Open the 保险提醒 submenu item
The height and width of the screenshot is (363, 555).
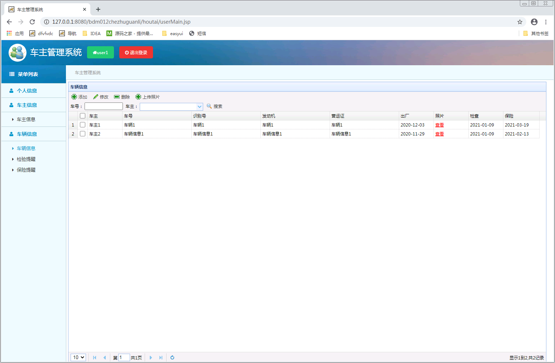coord(26,170)
